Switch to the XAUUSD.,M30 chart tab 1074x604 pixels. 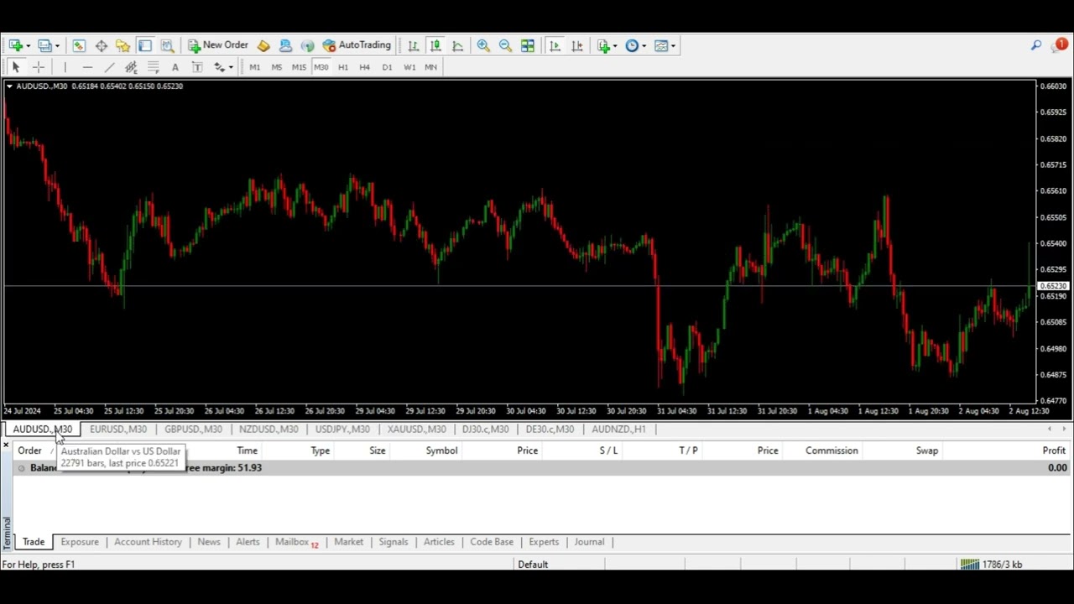tap(416, 429)
